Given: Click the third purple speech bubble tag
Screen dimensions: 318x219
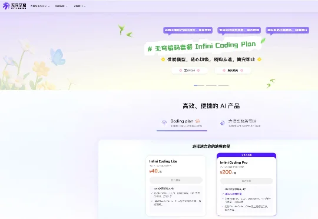Looking at the screenshot, I should pyautogui.click(x=287, y=30).
